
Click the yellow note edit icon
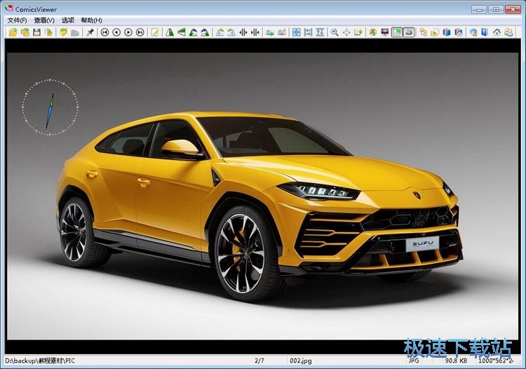click(155, 32)
